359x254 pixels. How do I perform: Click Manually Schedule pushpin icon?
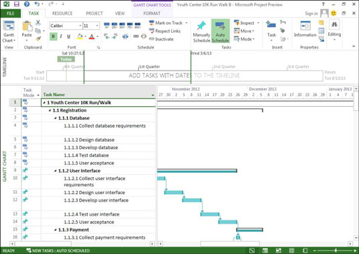(201, 26)
